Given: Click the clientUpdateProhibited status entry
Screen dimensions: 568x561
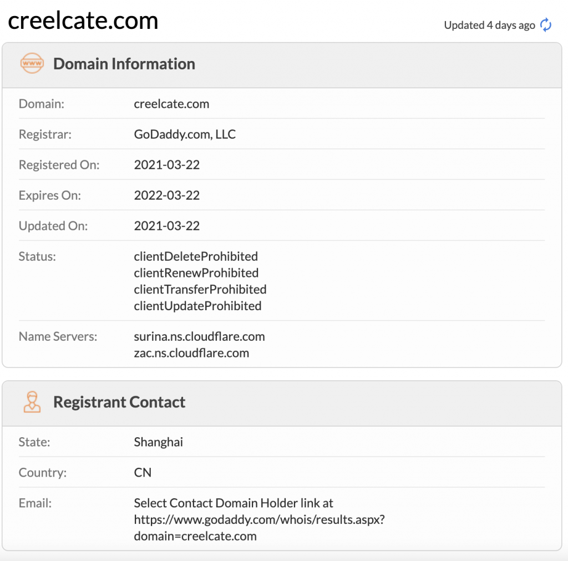Looking at the screenshot, I should (x=197, y=306).
